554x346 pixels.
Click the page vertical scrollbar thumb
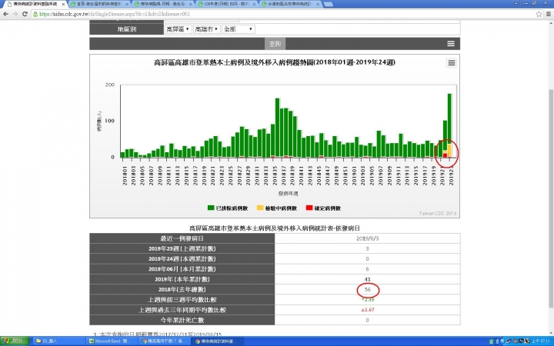pos(551,198)
